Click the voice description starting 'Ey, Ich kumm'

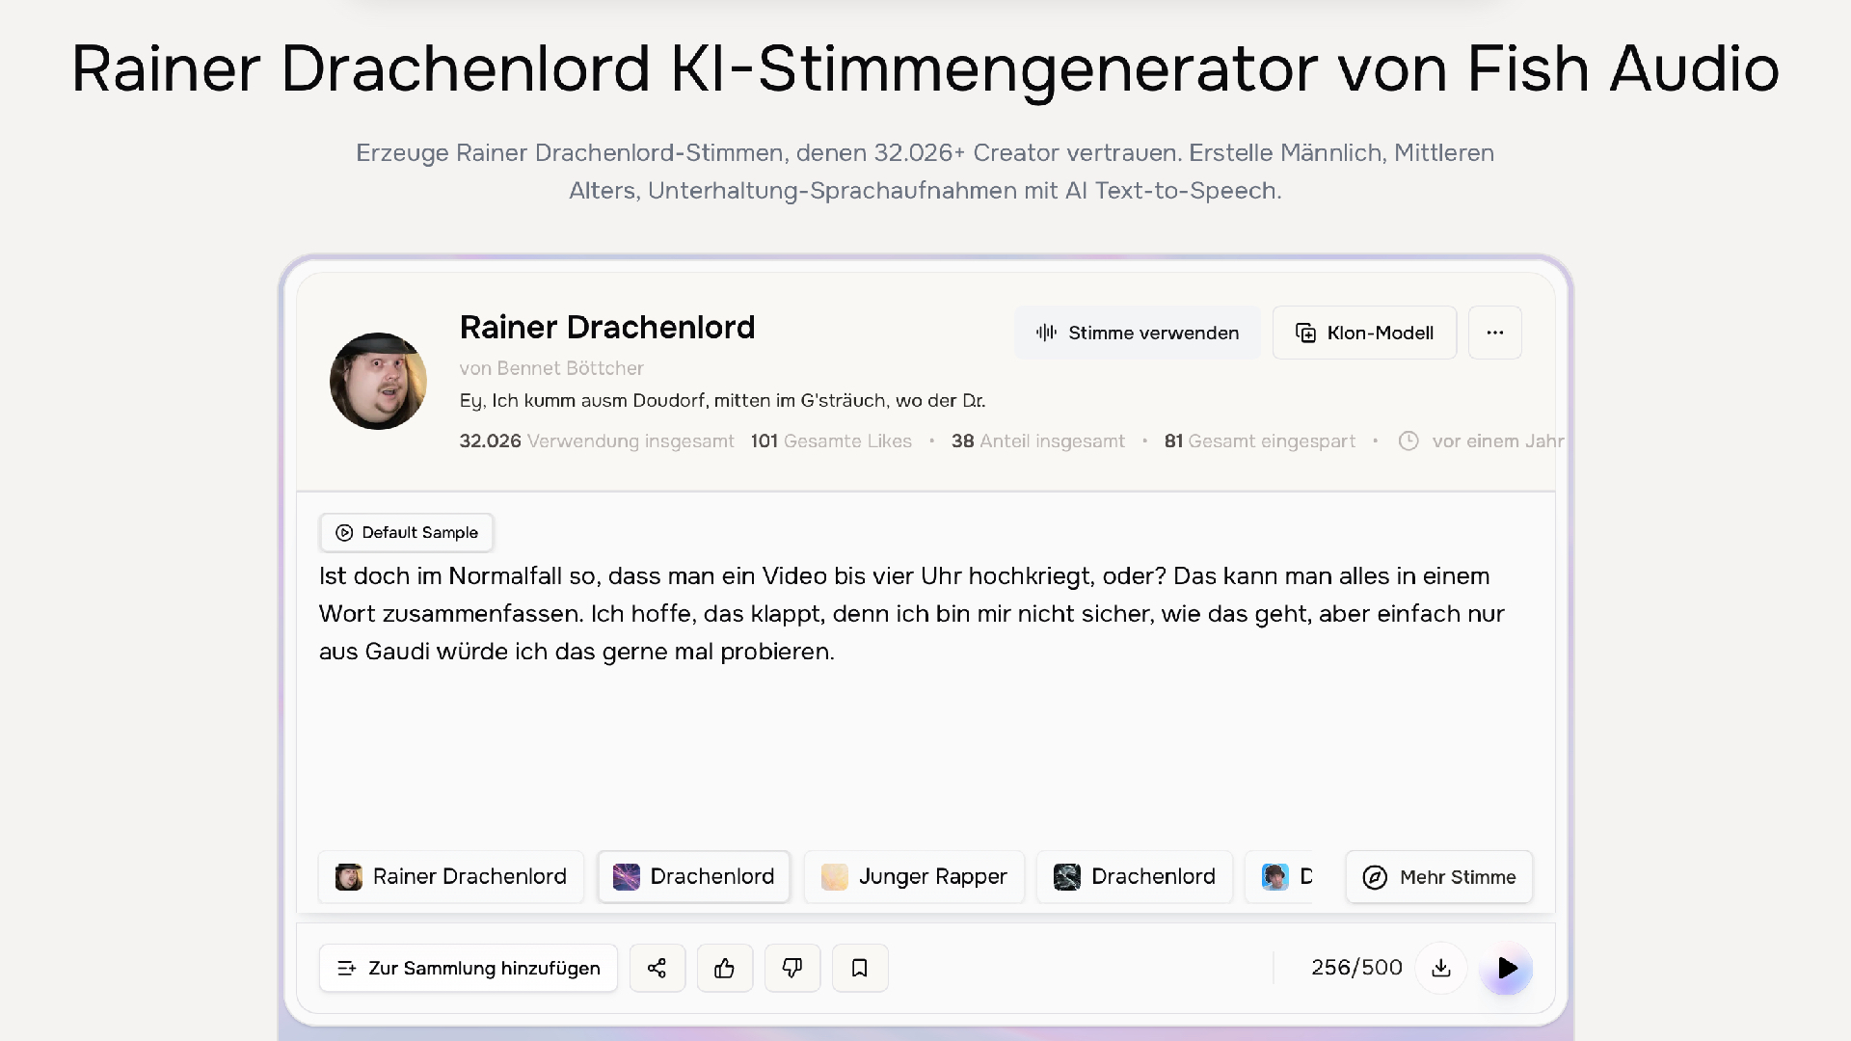(x=723, y=400)
